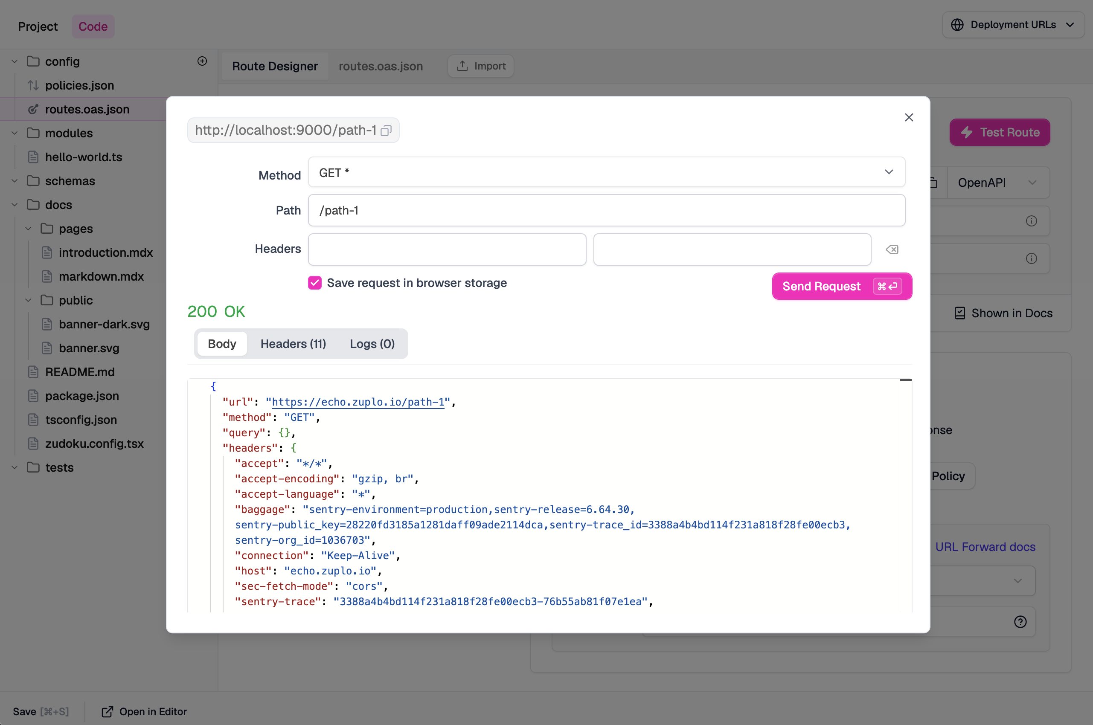Switch to the Headers (11) tab
Screen dimensions: 1093x725
point(293,344)
